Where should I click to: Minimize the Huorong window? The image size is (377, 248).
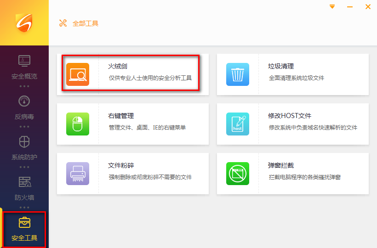pos(350,7)
